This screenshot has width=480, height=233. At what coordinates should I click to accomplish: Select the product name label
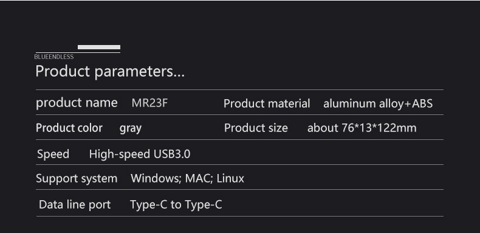click(77, 103)
